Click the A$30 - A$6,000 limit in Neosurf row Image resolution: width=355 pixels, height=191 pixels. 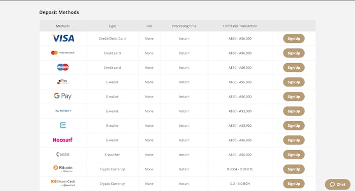pos(240,140)
